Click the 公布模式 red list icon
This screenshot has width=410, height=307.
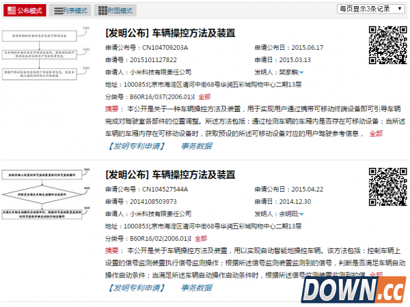pos(12,10)
